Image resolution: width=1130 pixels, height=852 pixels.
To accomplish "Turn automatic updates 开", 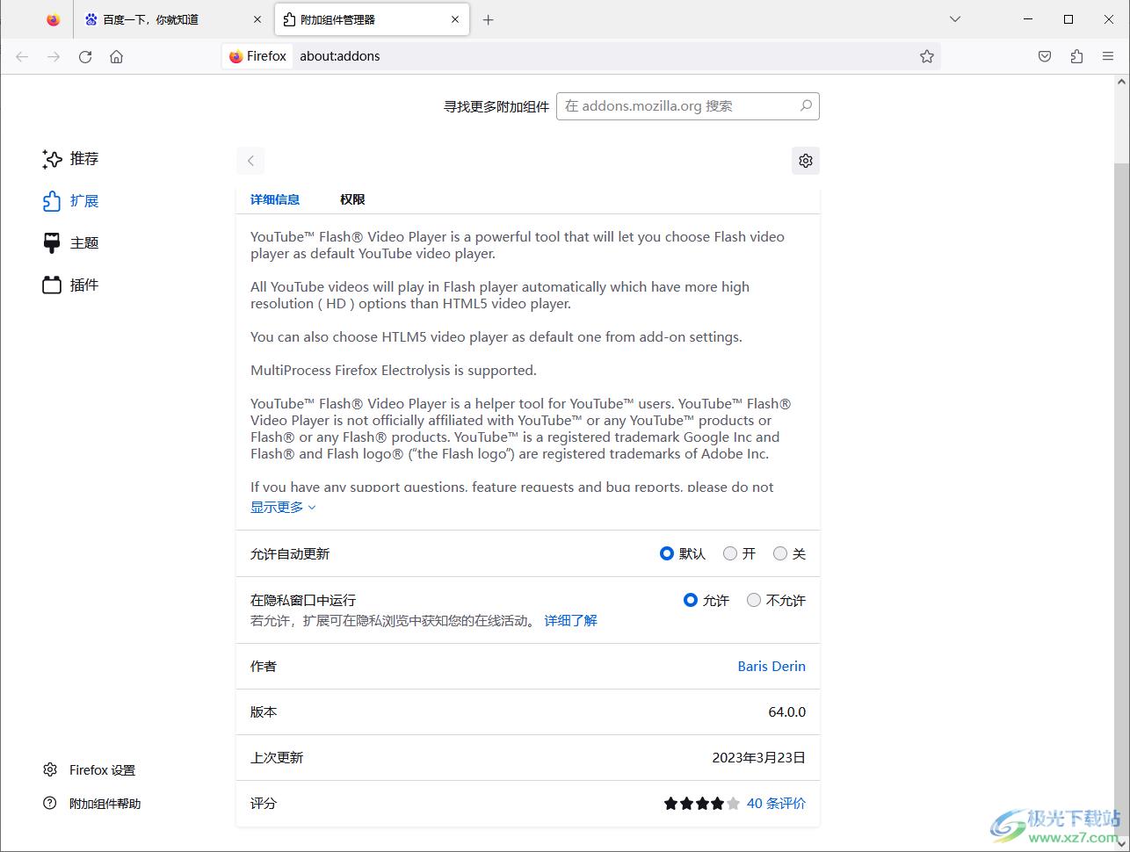I will tap(730, 553).
